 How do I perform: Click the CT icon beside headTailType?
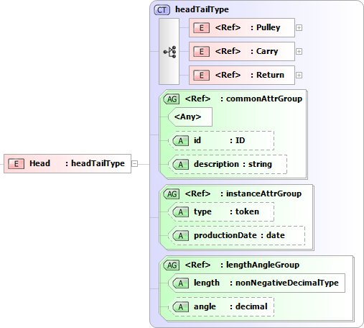pos(162,10)
